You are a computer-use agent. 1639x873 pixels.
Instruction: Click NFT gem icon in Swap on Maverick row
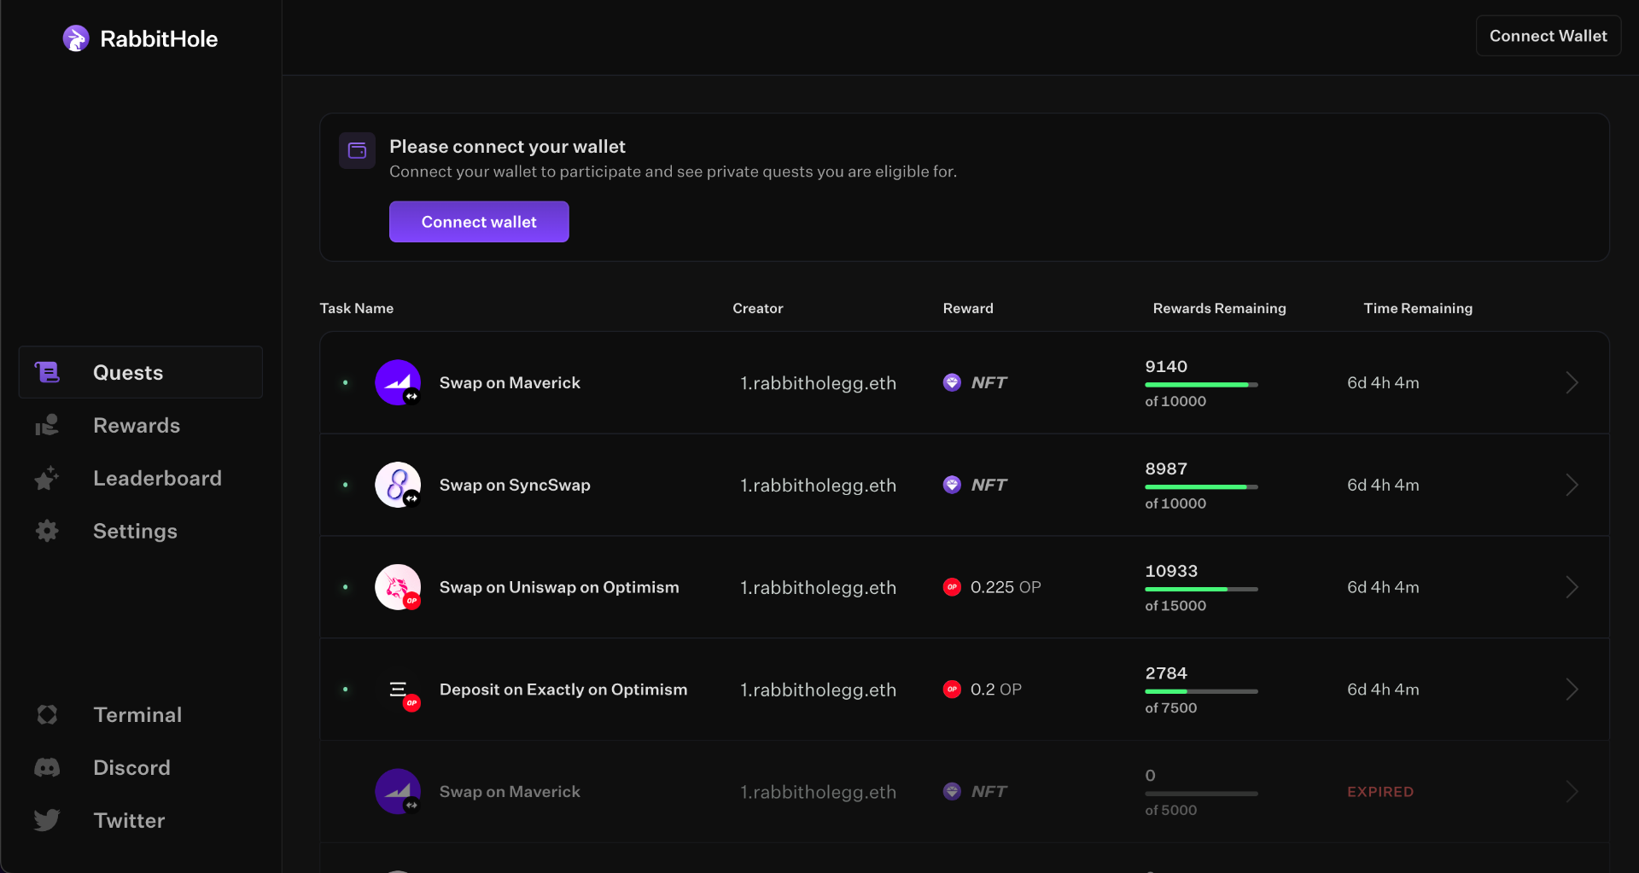click(x=952, y=382)
